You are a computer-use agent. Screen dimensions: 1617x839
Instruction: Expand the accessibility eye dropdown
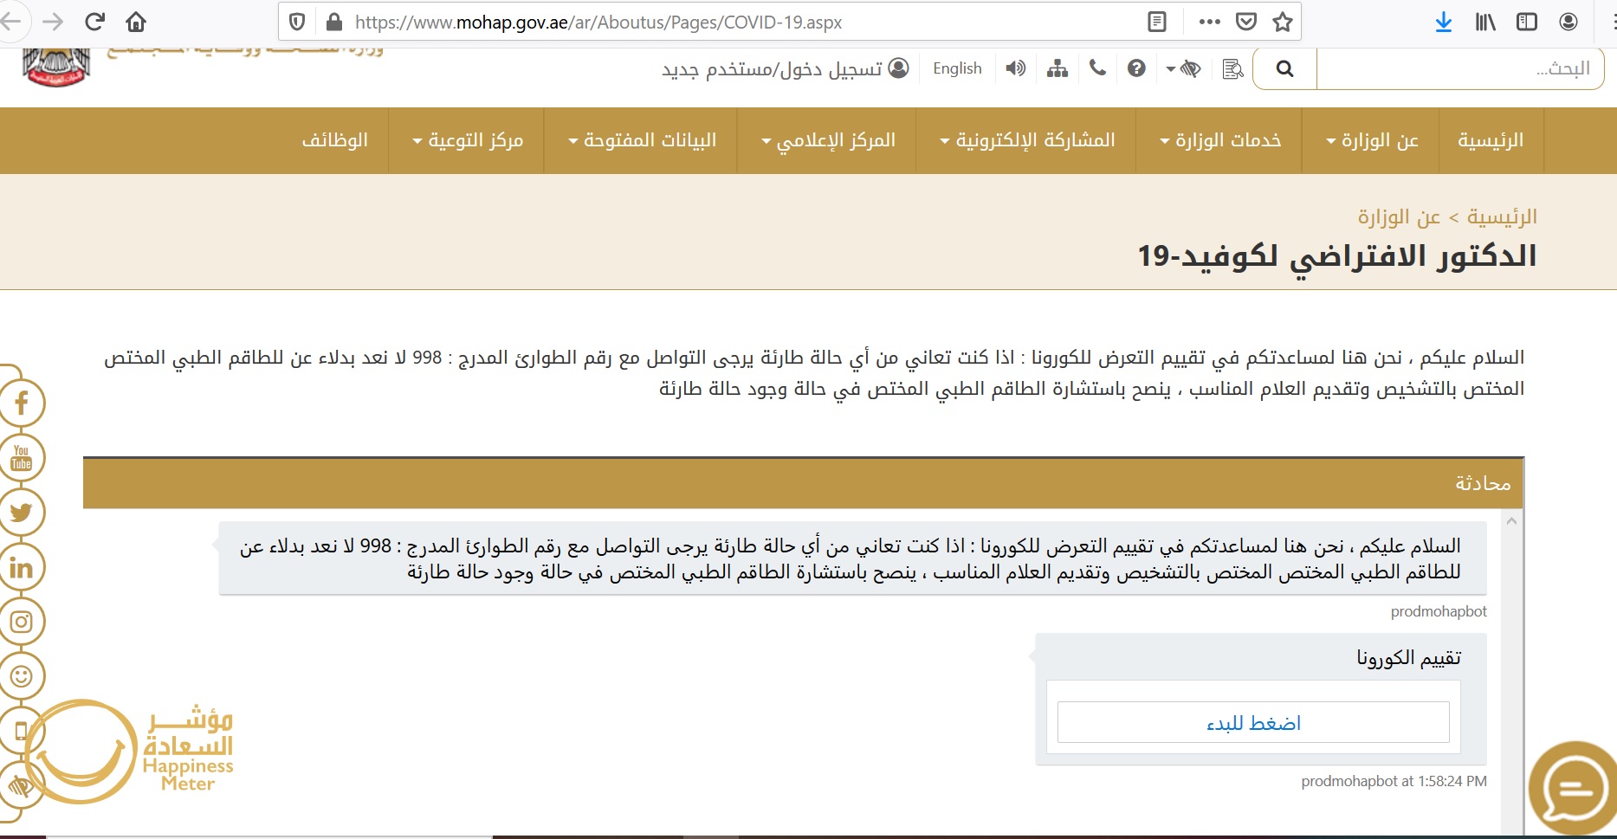click(1184, 68)
